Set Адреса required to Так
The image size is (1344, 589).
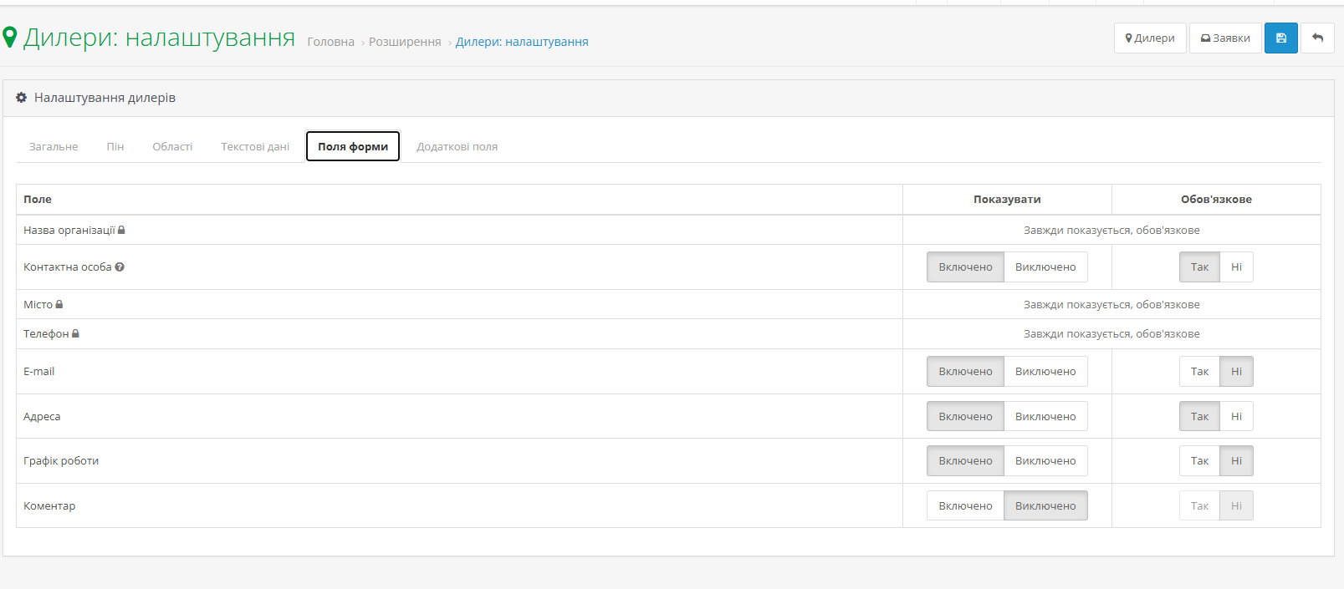pos(1199,416)
